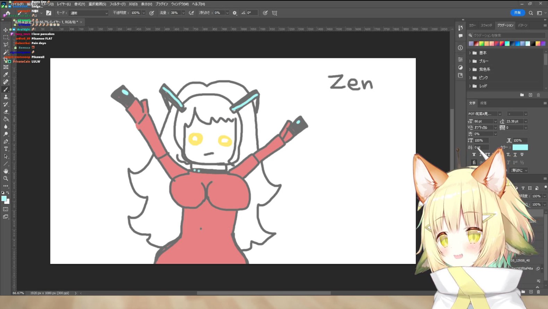
Task: Switch to the 段落 paragraph tab
Action: pos(483,103)
